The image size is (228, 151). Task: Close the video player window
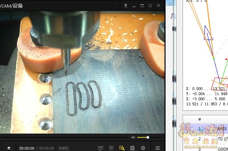click(x=158, y=6)
